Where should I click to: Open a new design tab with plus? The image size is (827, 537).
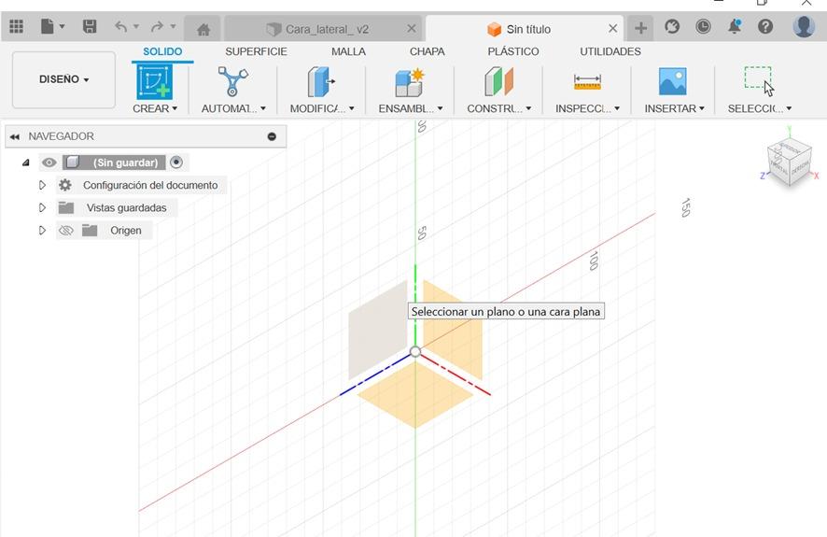tap(641, 28)
